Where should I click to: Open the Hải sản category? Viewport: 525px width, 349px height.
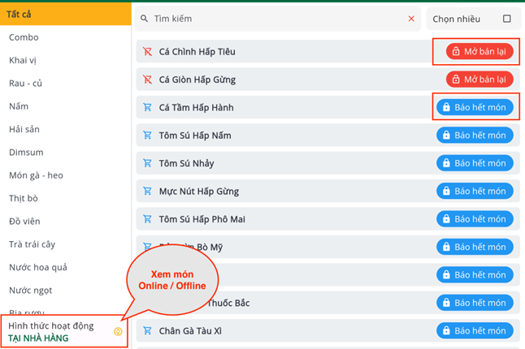(x=24, y=129)
